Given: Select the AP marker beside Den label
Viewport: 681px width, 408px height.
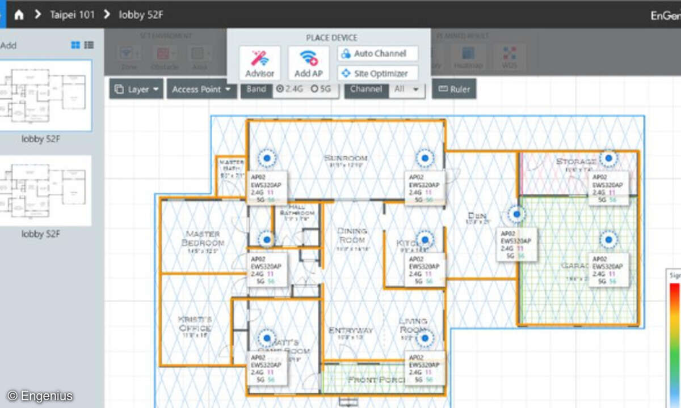Looking at the screenshot, I should pyautogui.click(x=516, y=214).
